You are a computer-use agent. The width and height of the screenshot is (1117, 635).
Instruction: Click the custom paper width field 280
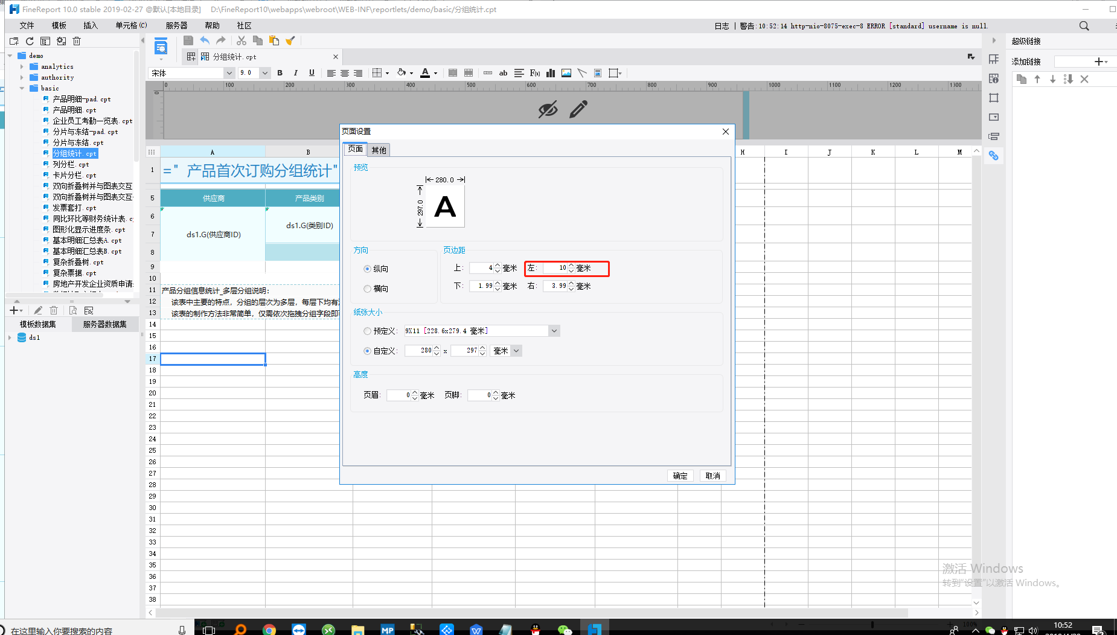418,351
